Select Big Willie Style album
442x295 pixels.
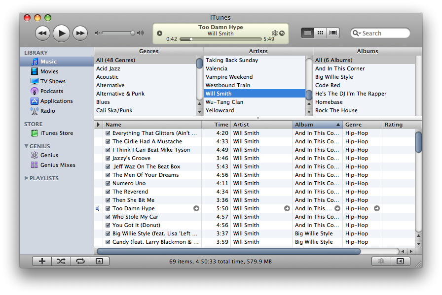click(364, 77)
